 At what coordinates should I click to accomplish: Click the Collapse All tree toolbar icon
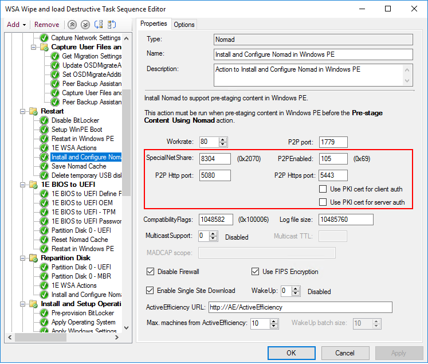point(111,25)
